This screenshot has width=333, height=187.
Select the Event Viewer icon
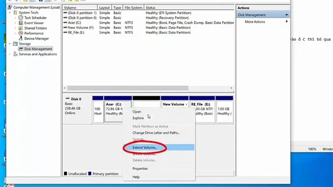20,23
